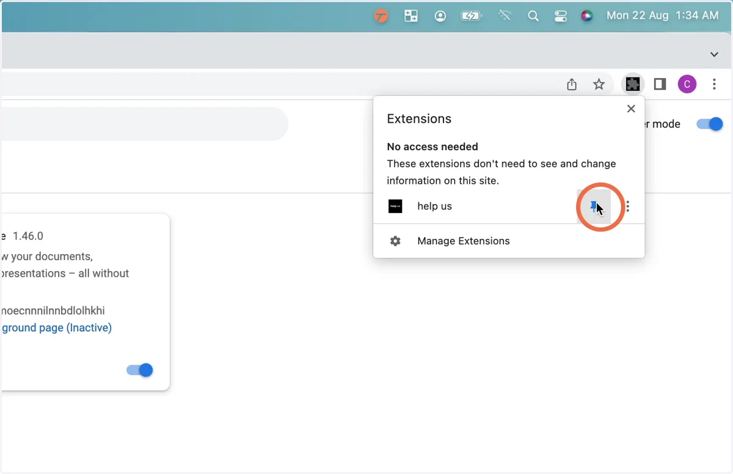Screen dimensions: 733x474
Task: Open the background page (Inactive) link
Action: 56,327
